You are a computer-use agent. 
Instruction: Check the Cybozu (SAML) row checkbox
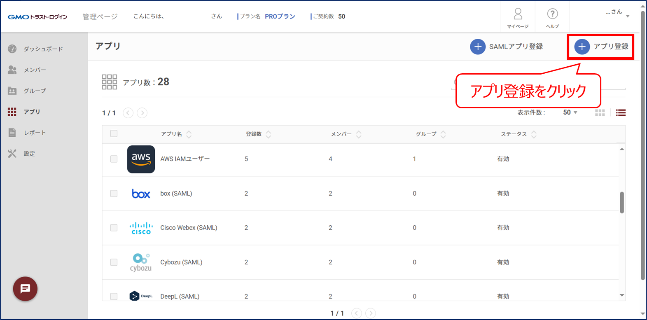114,262
